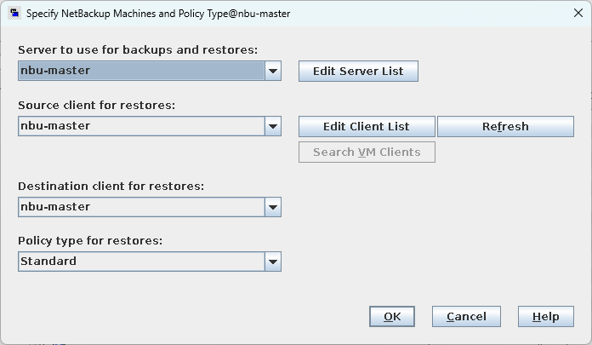
Task: Click the 'Server to use for backups' label
Action: point(125,50)
